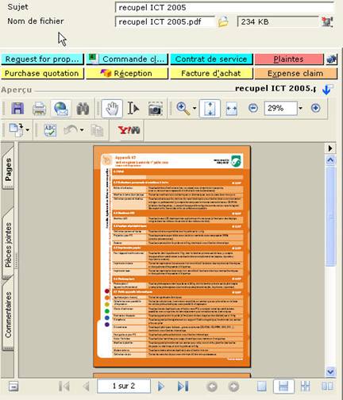Click the '1 sur 2' page number field
This screenshot has height=400, width=343.
pos(124,387)
